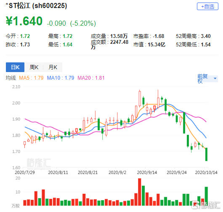The height and width of the screenshot is (212, 223).
Task: Click the 1.60 price axis label
Action: (x=16, y=168)
